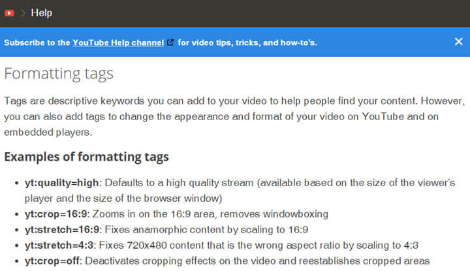Viewport: 470px width, 271px height.
Task: Click 'embedded players.' text
Action: tap(48, 132)
